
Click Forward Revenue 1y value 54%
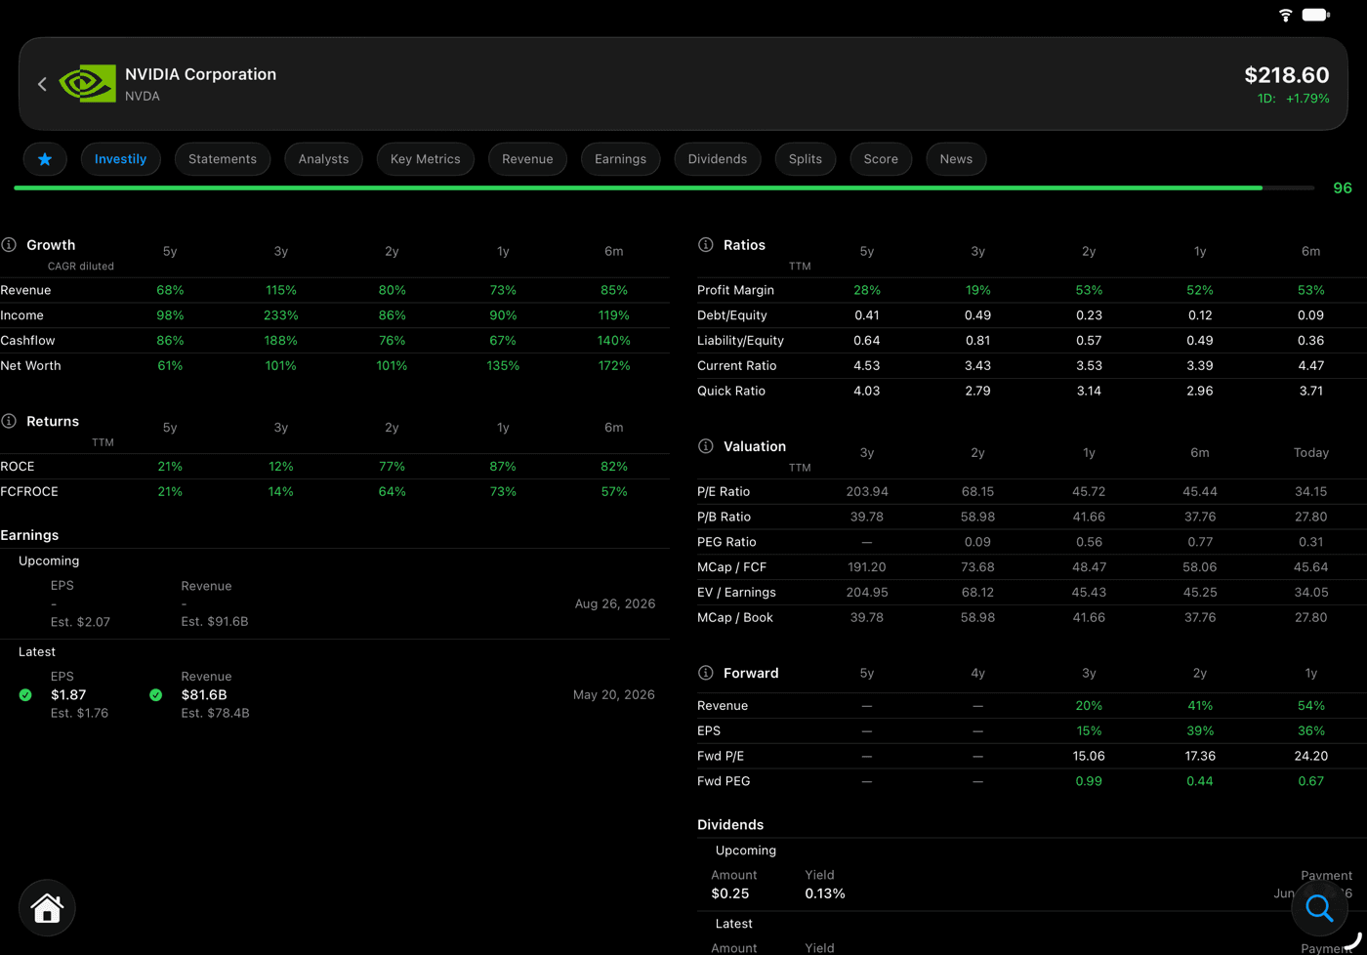[x=1311, y=706]
